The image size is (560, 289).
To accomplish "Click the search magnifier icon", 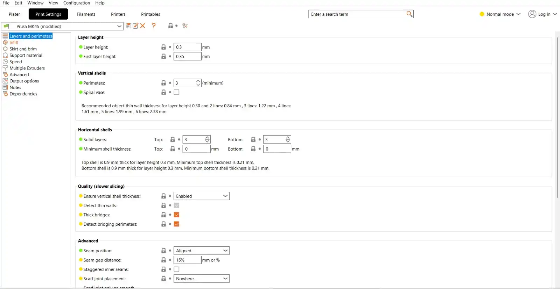I will [x=409, y=14].
